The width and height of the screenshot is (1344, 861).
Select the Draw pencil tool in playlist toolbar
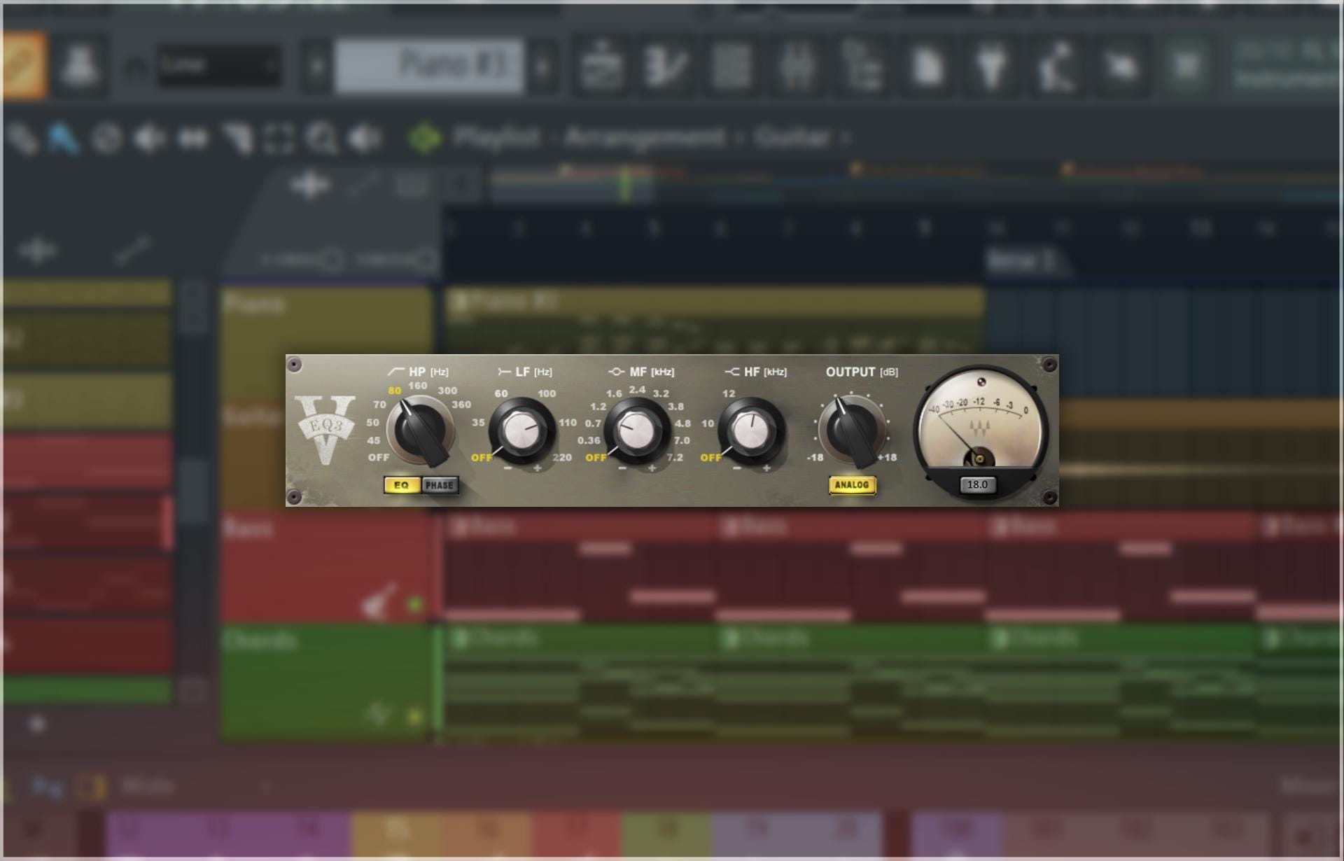(x=22, y=139)
